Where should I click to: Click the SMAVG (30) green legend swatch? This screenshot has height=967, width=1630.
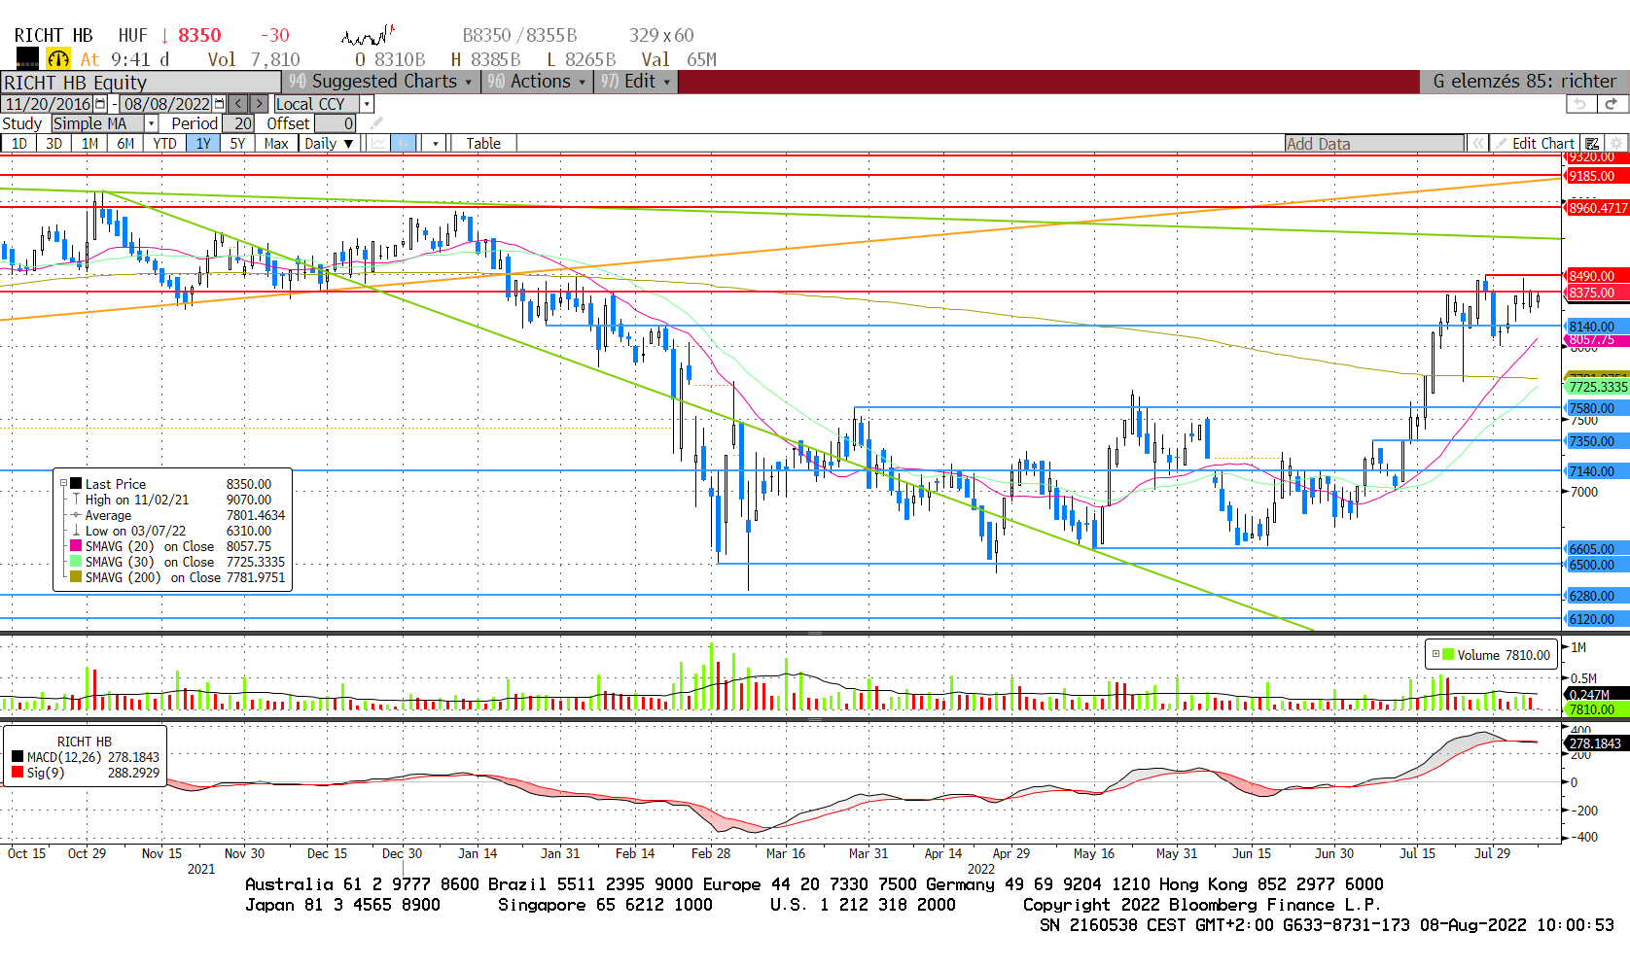(76, 562)
